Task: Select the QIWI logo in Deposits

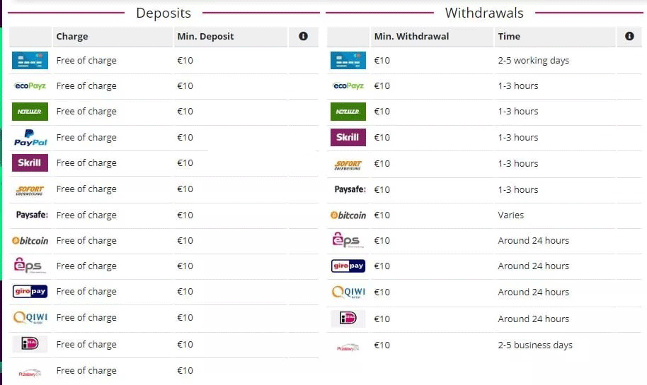Action: [x=30, y=317]
